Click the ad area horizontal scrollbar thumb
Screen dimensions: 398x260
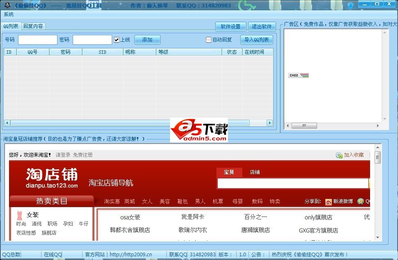[x=304, y=125]
